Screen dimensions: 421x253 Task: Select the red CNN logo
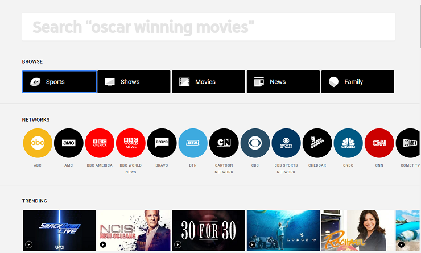click(379, 143)
